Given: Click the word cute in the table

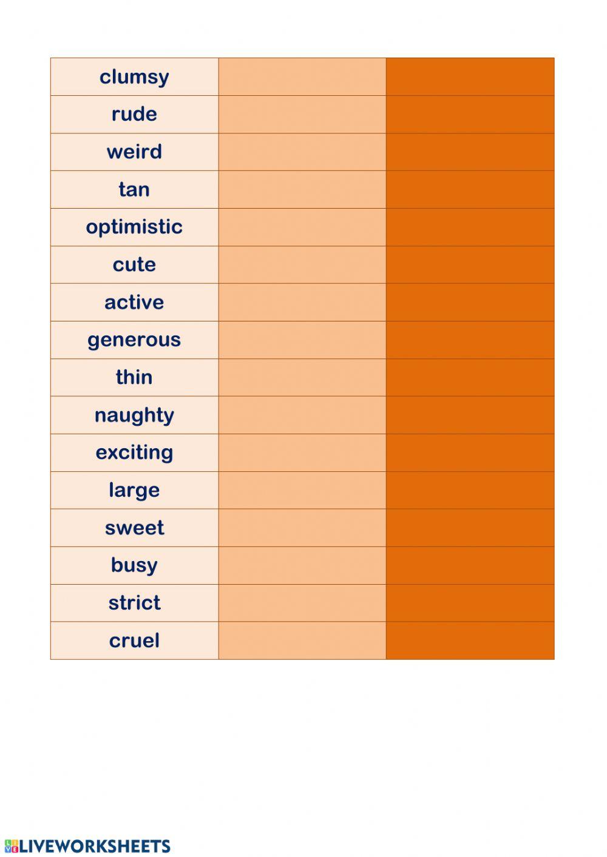Looking at the screenshot, I should [x=134, y=265].
